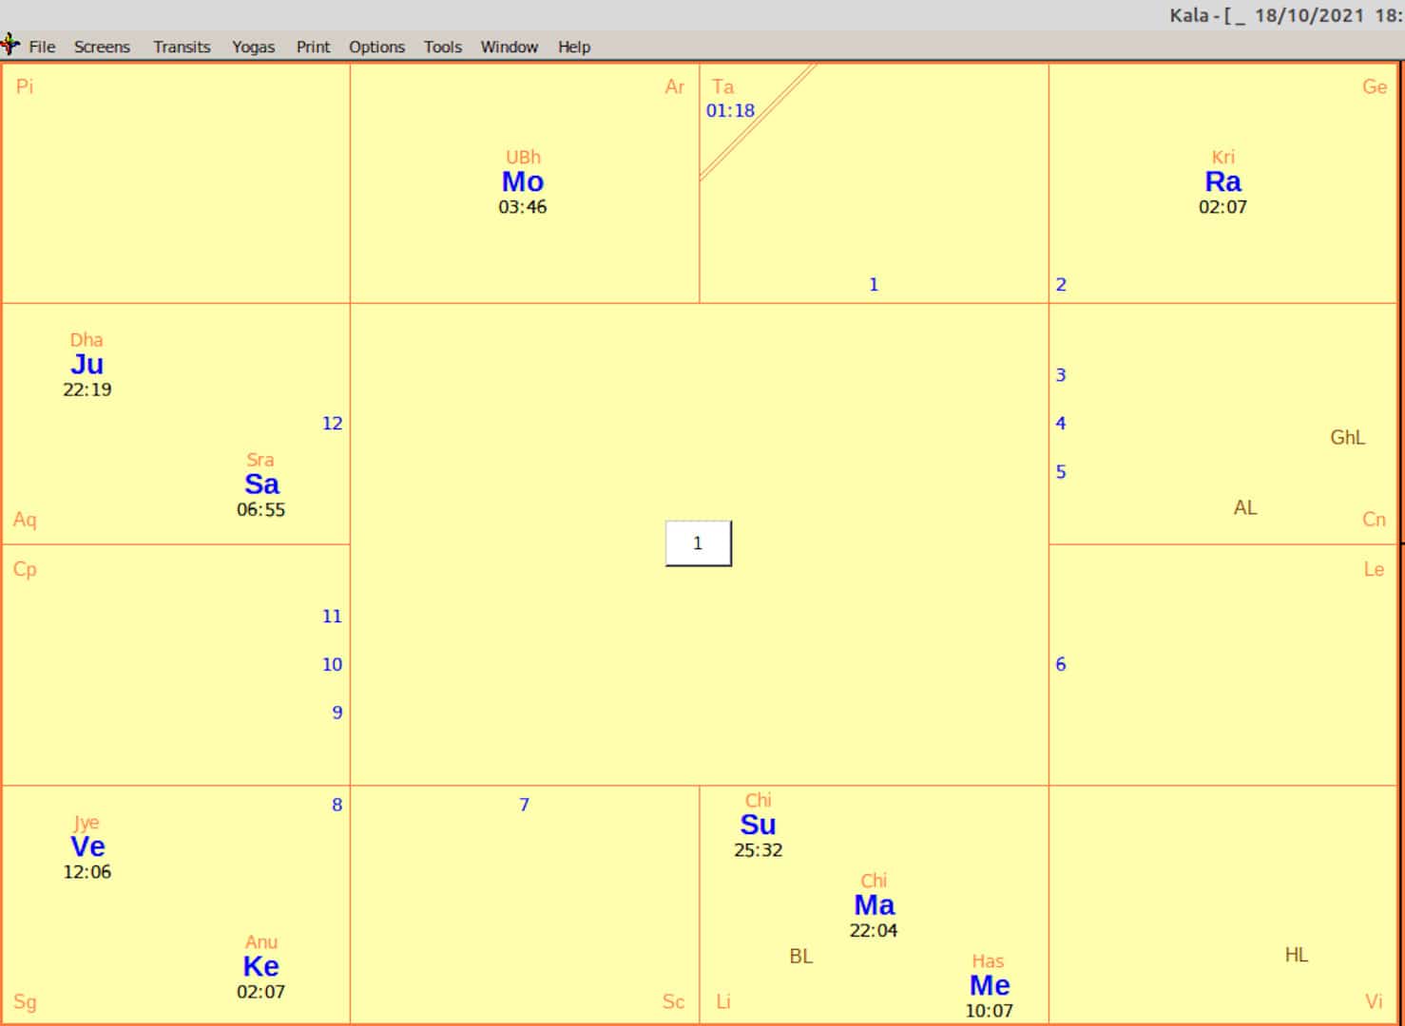
Task: Select Ketu (Ke) in Sagittarius
Action: click(x=260, y=967)
